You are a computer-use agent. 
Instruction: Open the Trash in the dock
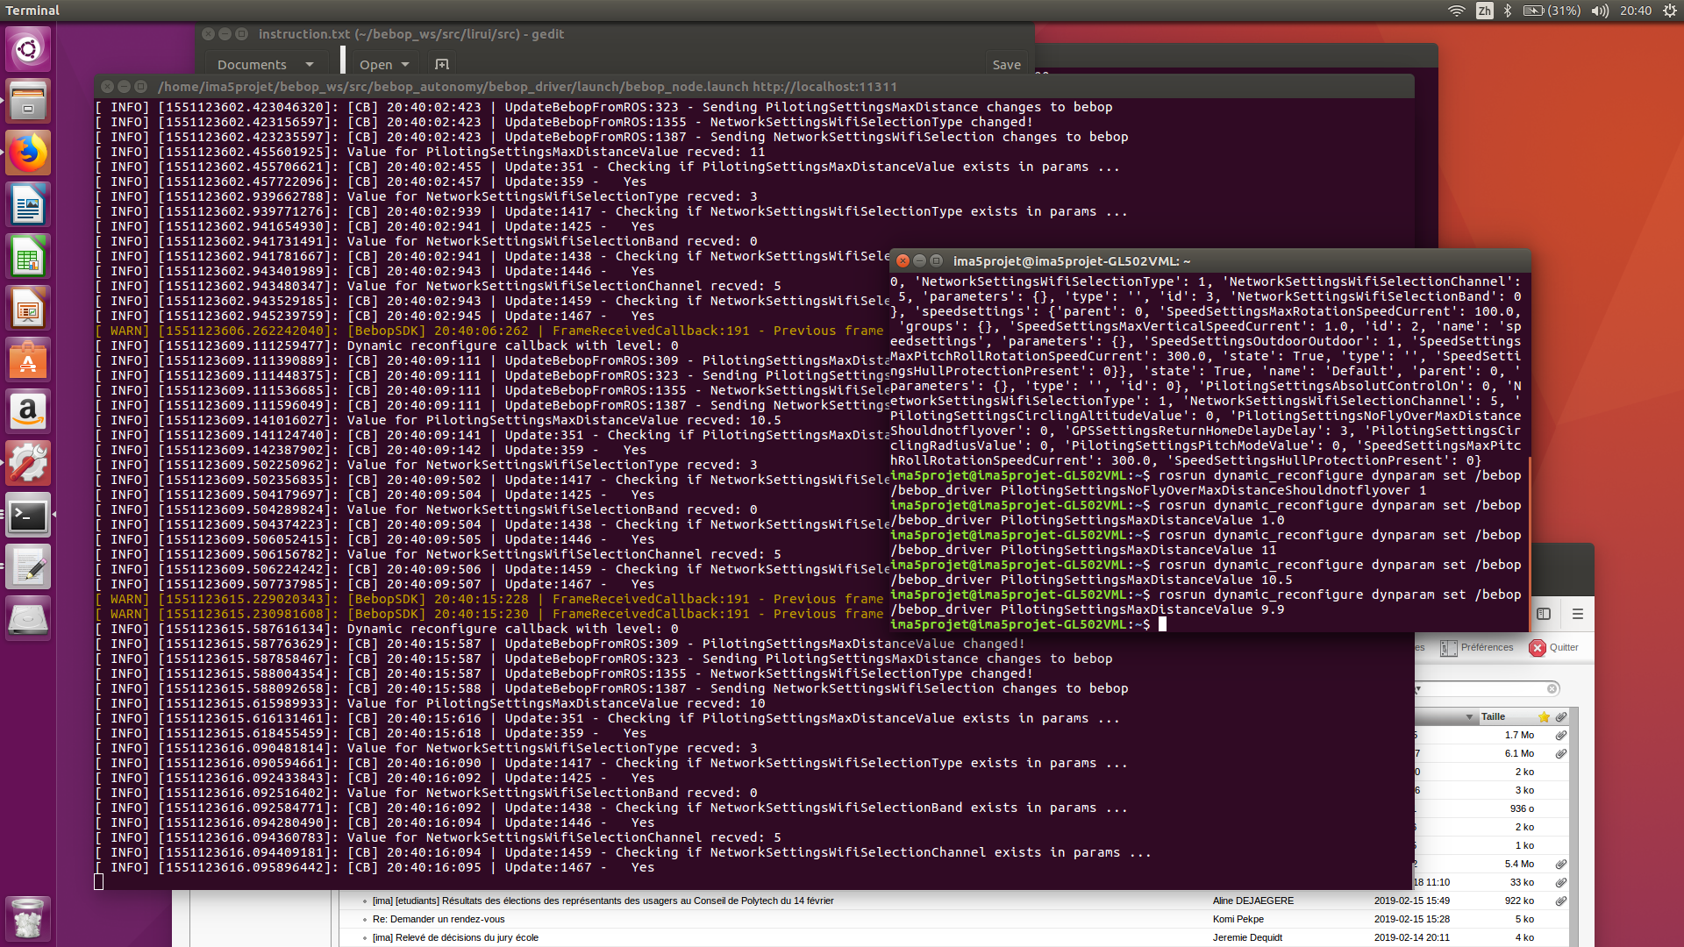(x=28, y=918)
